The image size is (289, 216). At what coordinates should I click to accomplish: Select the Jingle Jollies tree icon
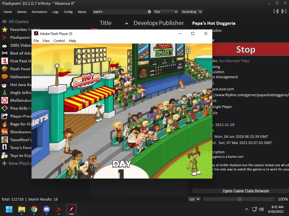pos(5,93)
